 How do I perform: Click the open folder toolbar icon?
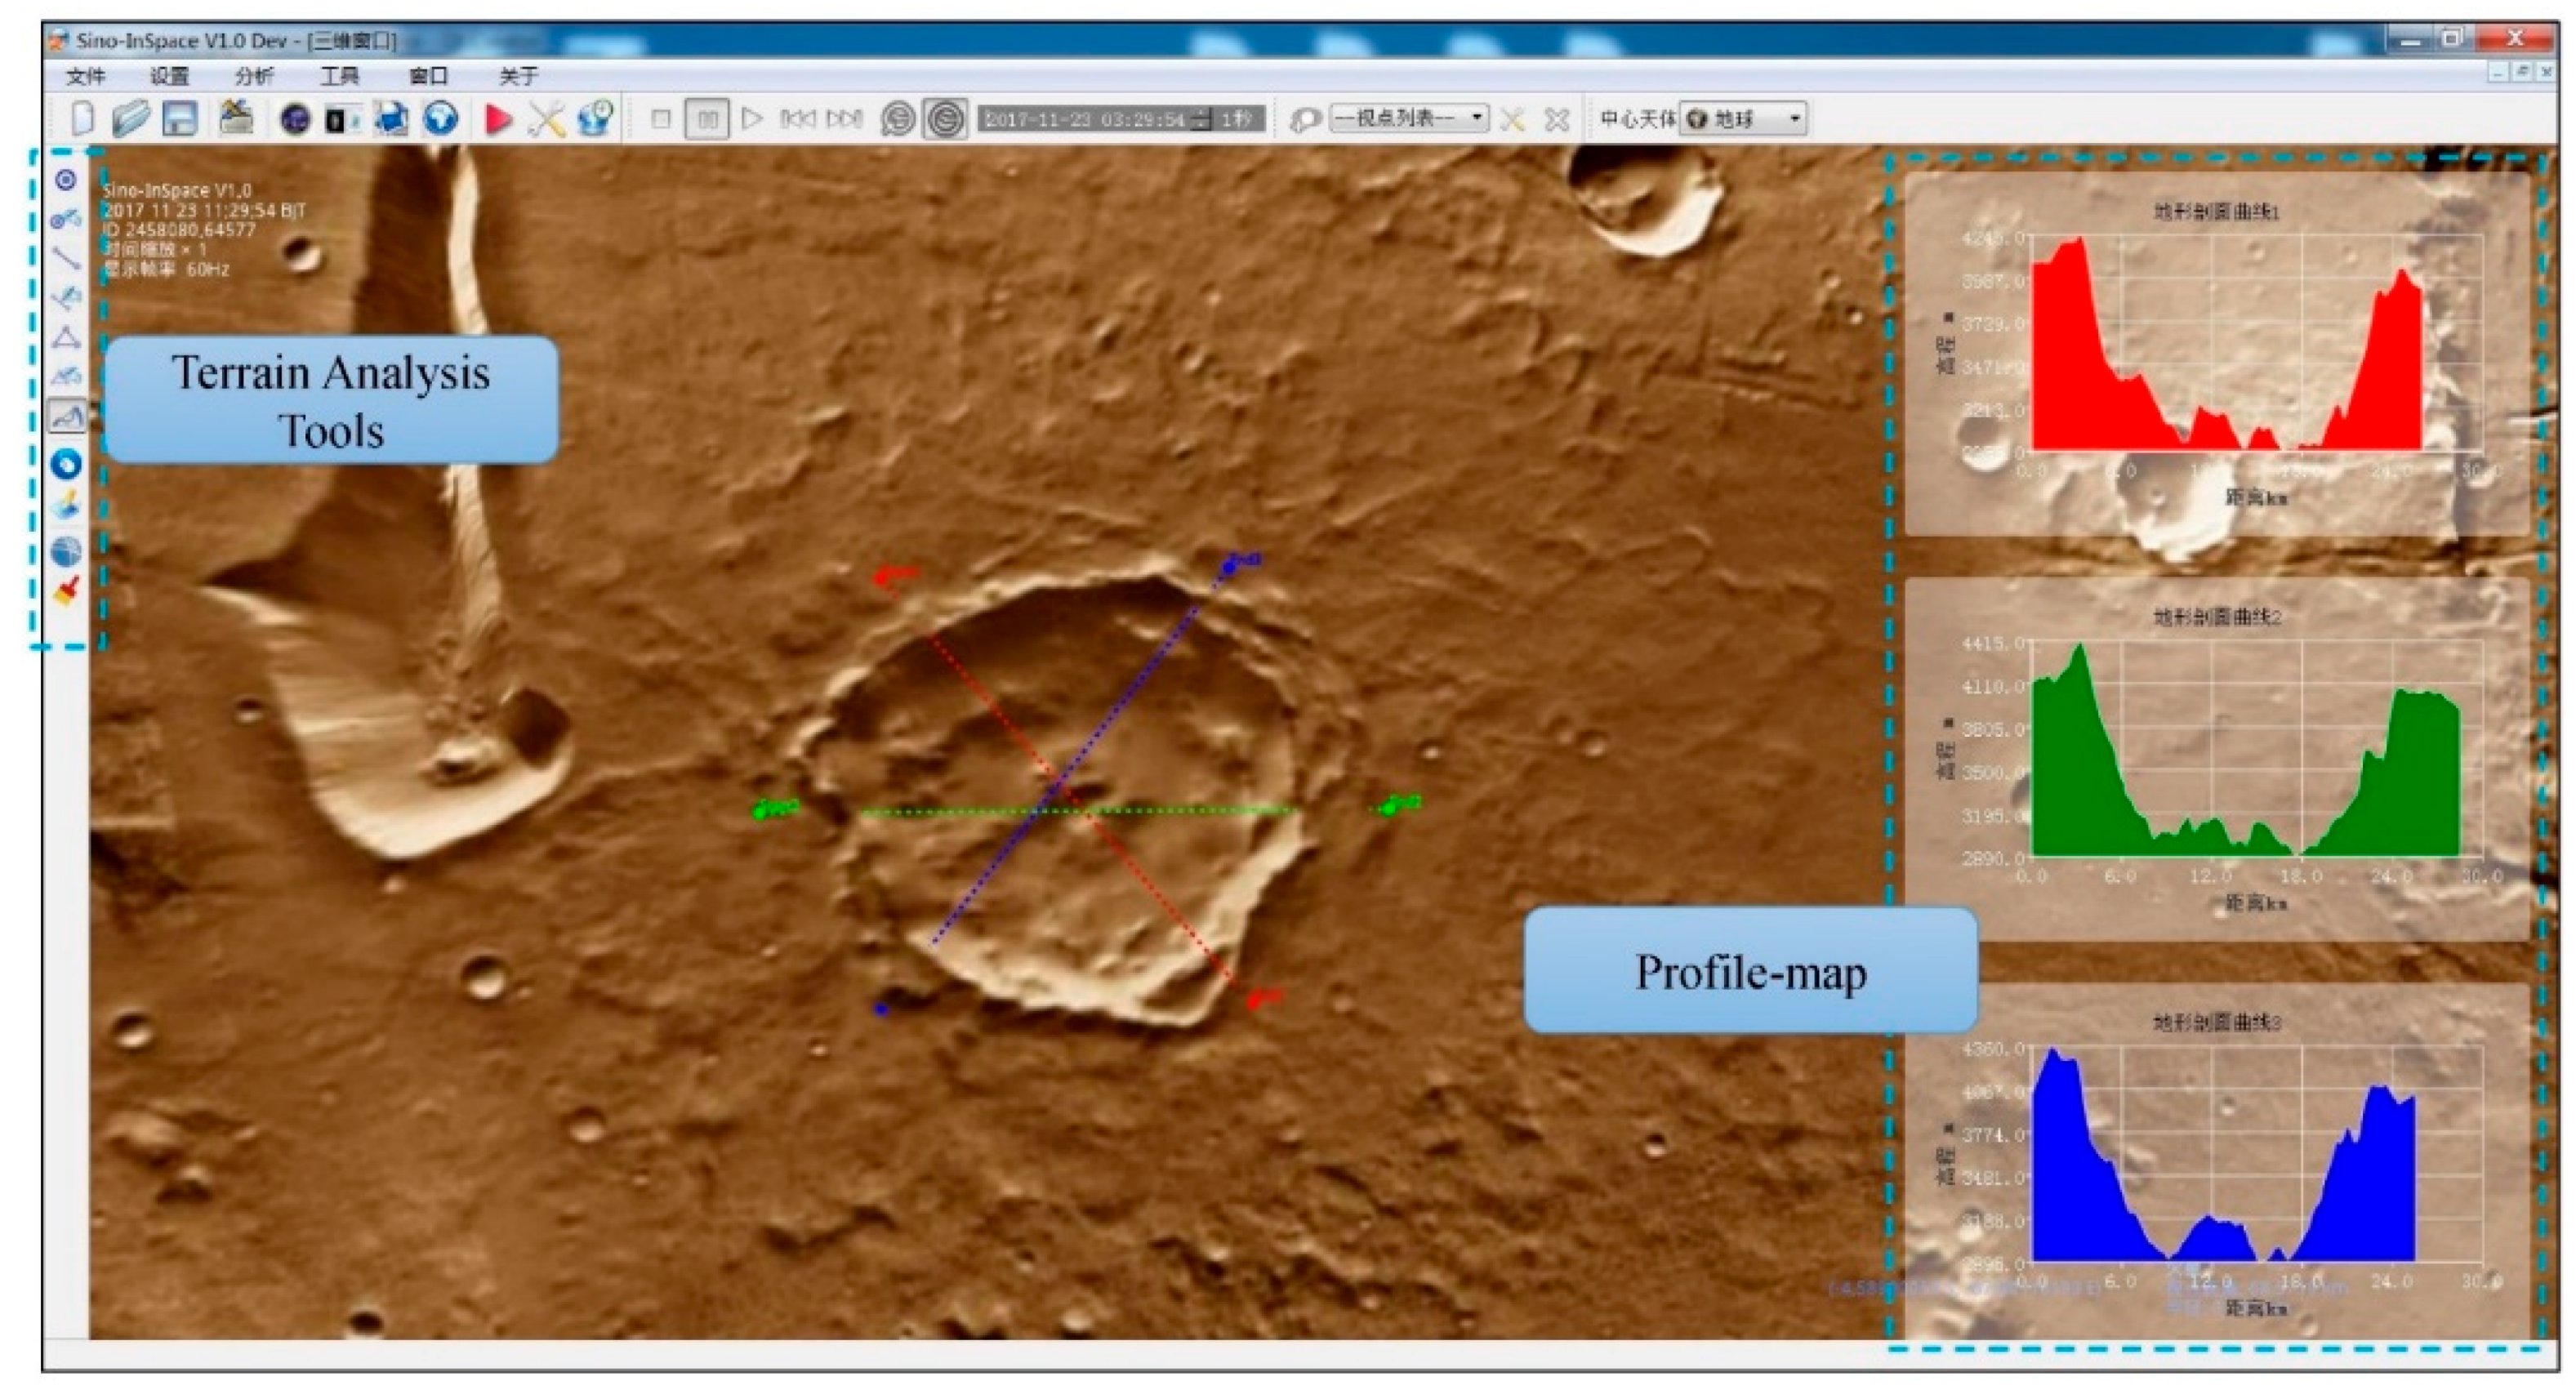(x=130, y=119)
